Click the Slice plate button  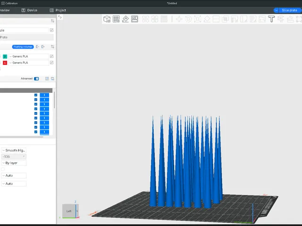point(289,10)
